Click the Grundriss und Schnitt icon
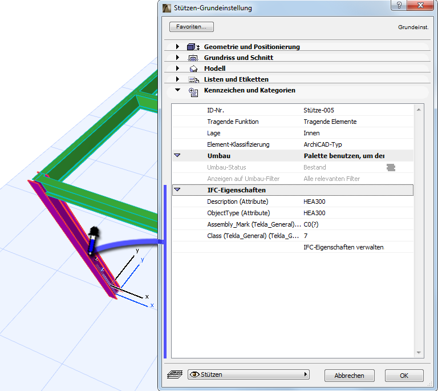 (x=193, y=58)
